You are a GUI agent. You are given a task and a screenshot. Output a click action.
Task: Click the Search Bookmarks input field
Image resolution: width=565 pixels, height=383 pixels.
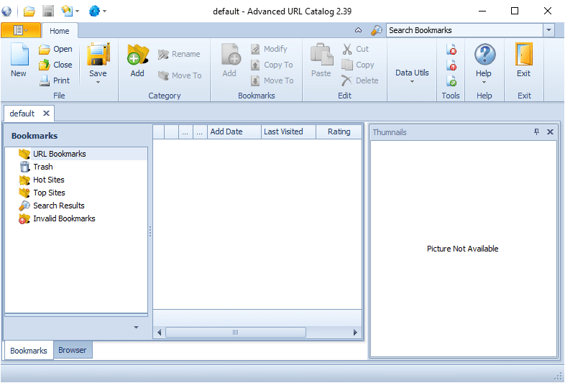click(x=464, y=30)
